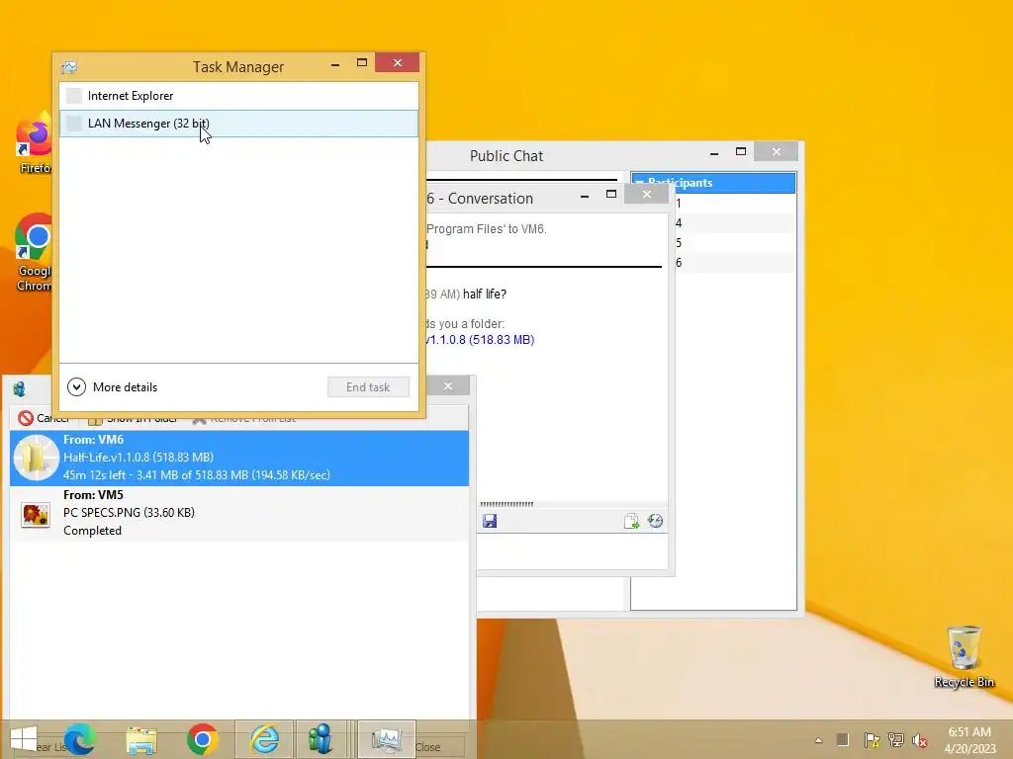Viewport: 1013px width, 759px height.
Task: Select Internet Explorer in Task Manager
Action: tap(238, 96)
